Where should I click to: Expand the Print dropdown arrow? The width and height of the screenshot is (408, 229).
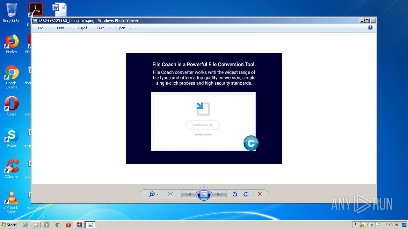(70, 28)
